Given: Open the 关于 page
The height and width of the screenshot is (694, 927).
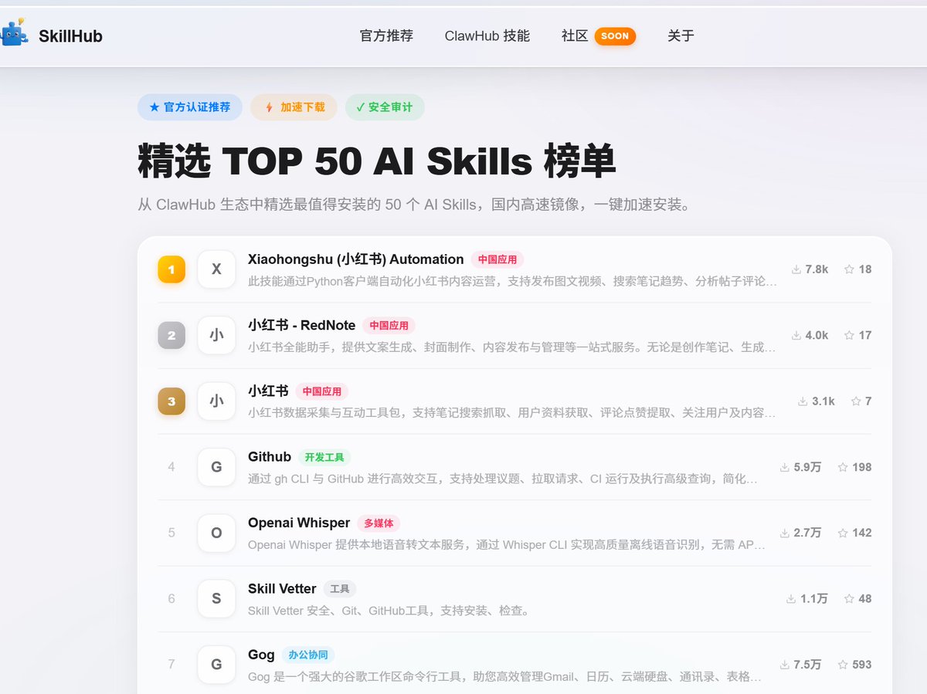Looking at the screenshot, I should tap(680, 36).
